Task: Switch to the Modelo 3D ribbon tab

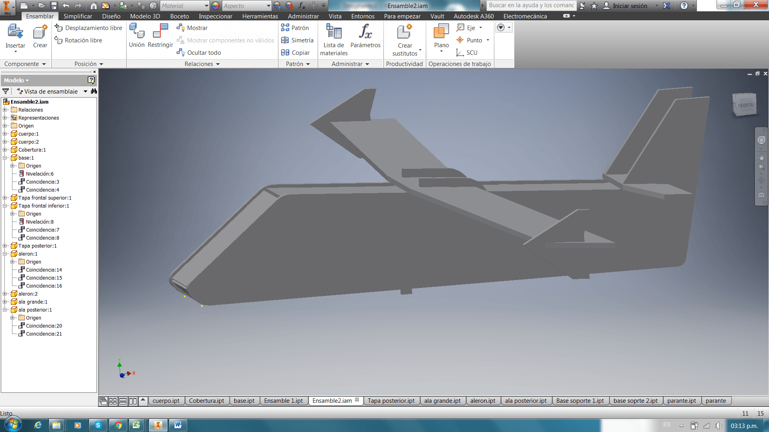Action: point(145,16)
